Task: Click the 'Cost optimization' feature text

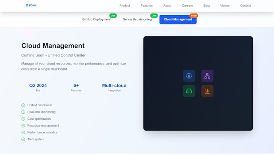Action: tap(39, 119)
